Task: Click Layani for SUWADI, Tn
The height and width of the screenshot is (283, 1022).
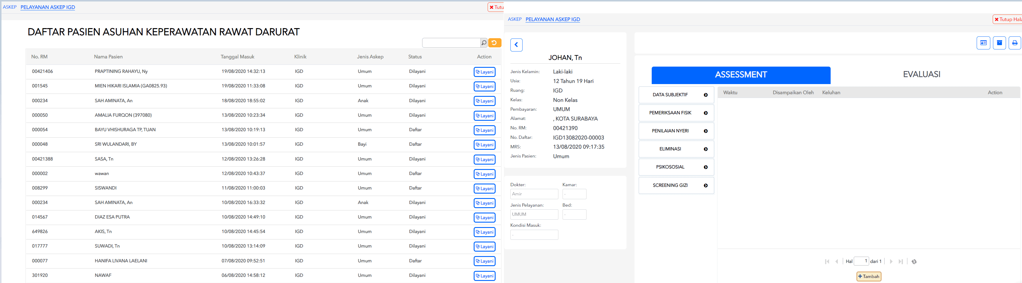Action: tap(484, 247)
